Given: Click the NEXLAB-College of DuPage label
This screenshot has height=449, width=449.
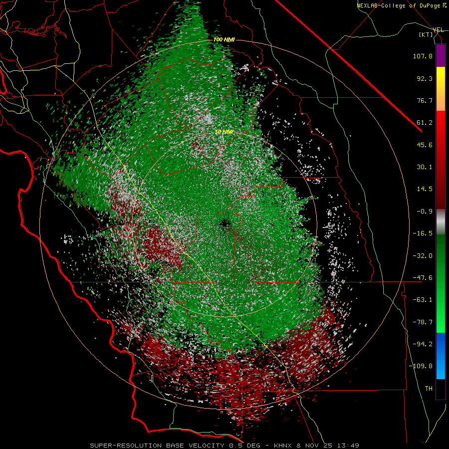Looking at the screenshot, I should tap(400, 5).
